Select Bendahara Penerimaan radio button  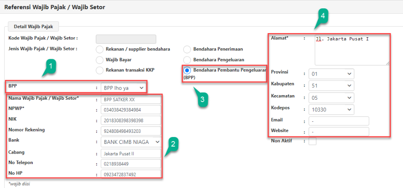(187, 49)
